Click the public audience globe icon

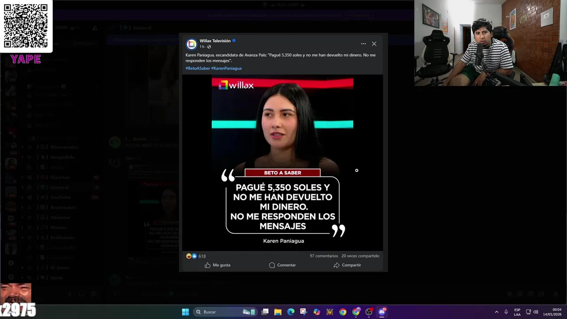pos(209,47)
